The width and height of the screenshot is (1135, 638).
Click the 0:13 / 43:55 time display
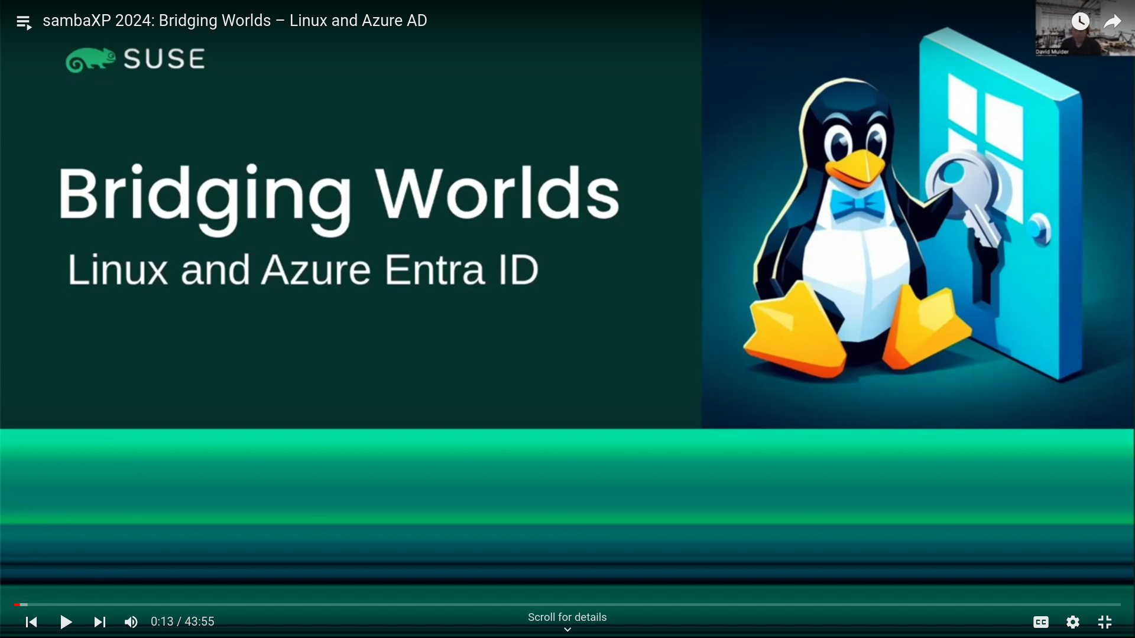pos(182,621)
